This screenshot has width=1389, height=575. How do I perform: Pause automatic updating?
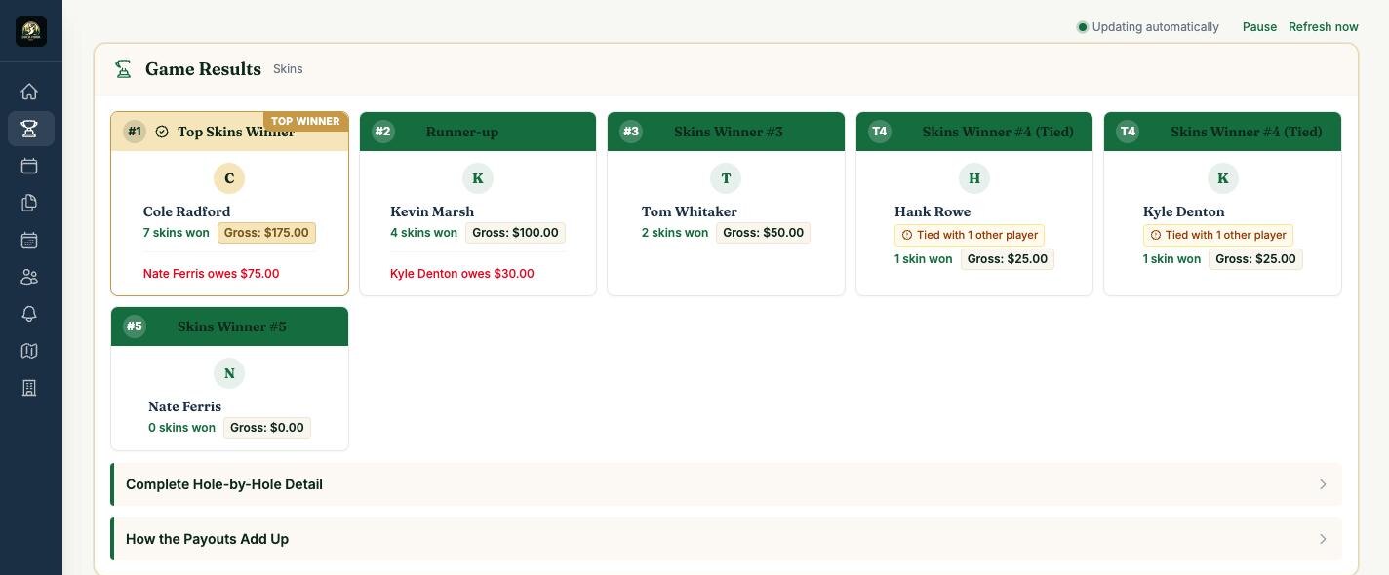(x=1259, y=27)
